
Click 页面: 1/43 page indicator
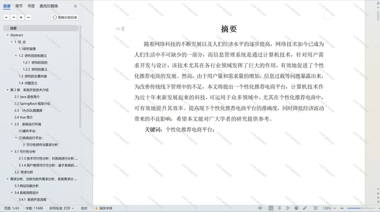click(12, 208)
